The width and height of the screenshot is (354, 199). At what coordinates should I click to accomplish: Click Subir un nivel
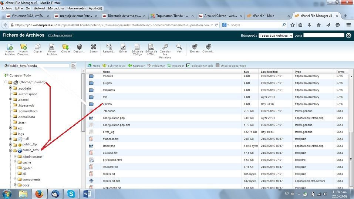pyautogui.click(x=114, y=65)
